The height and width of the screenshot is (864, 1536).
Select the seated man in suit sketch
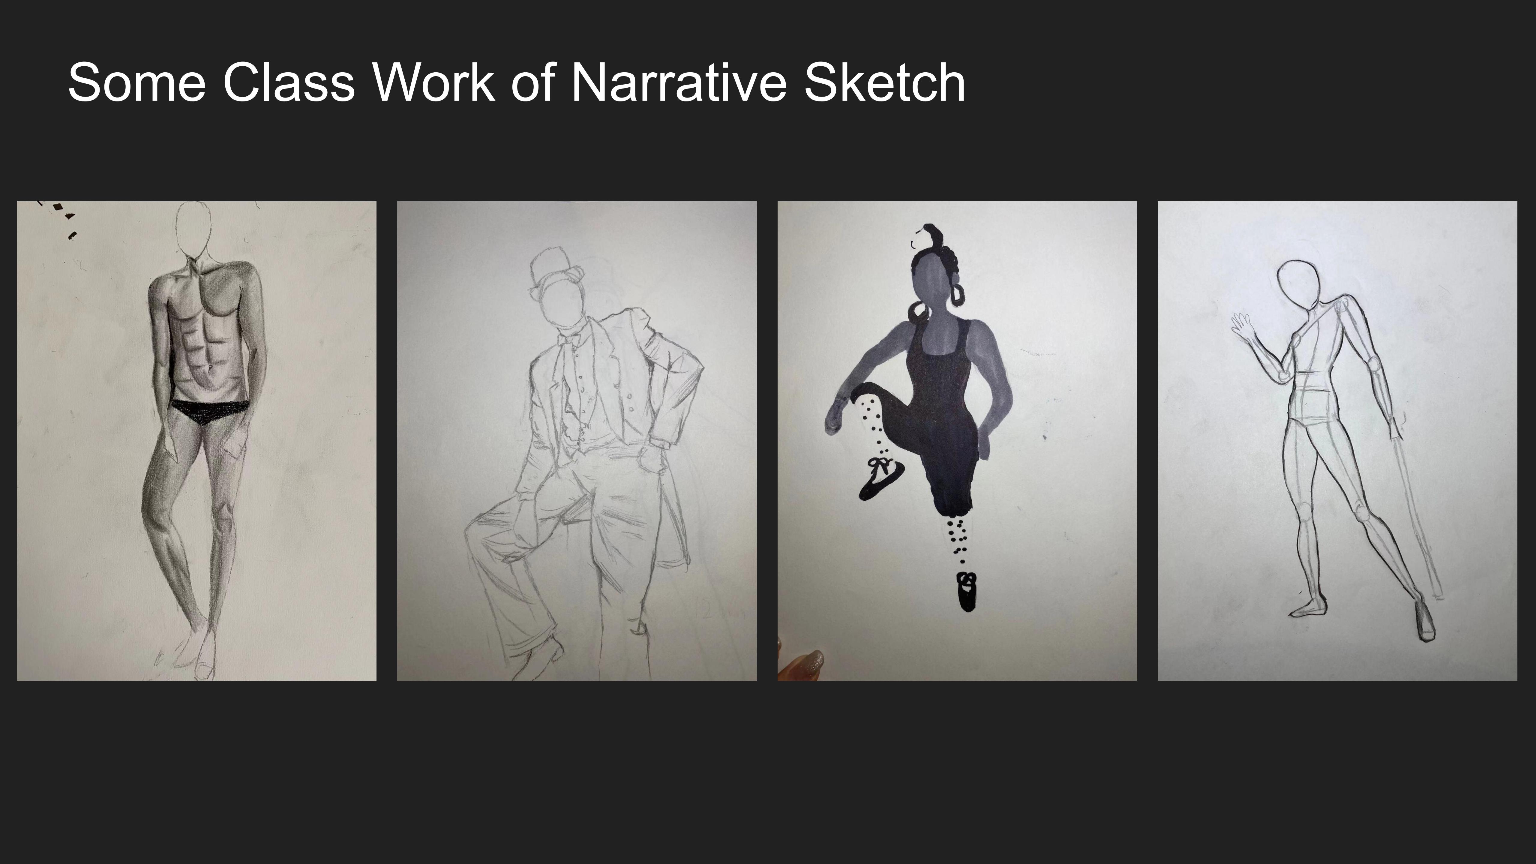tap(577, 441)
